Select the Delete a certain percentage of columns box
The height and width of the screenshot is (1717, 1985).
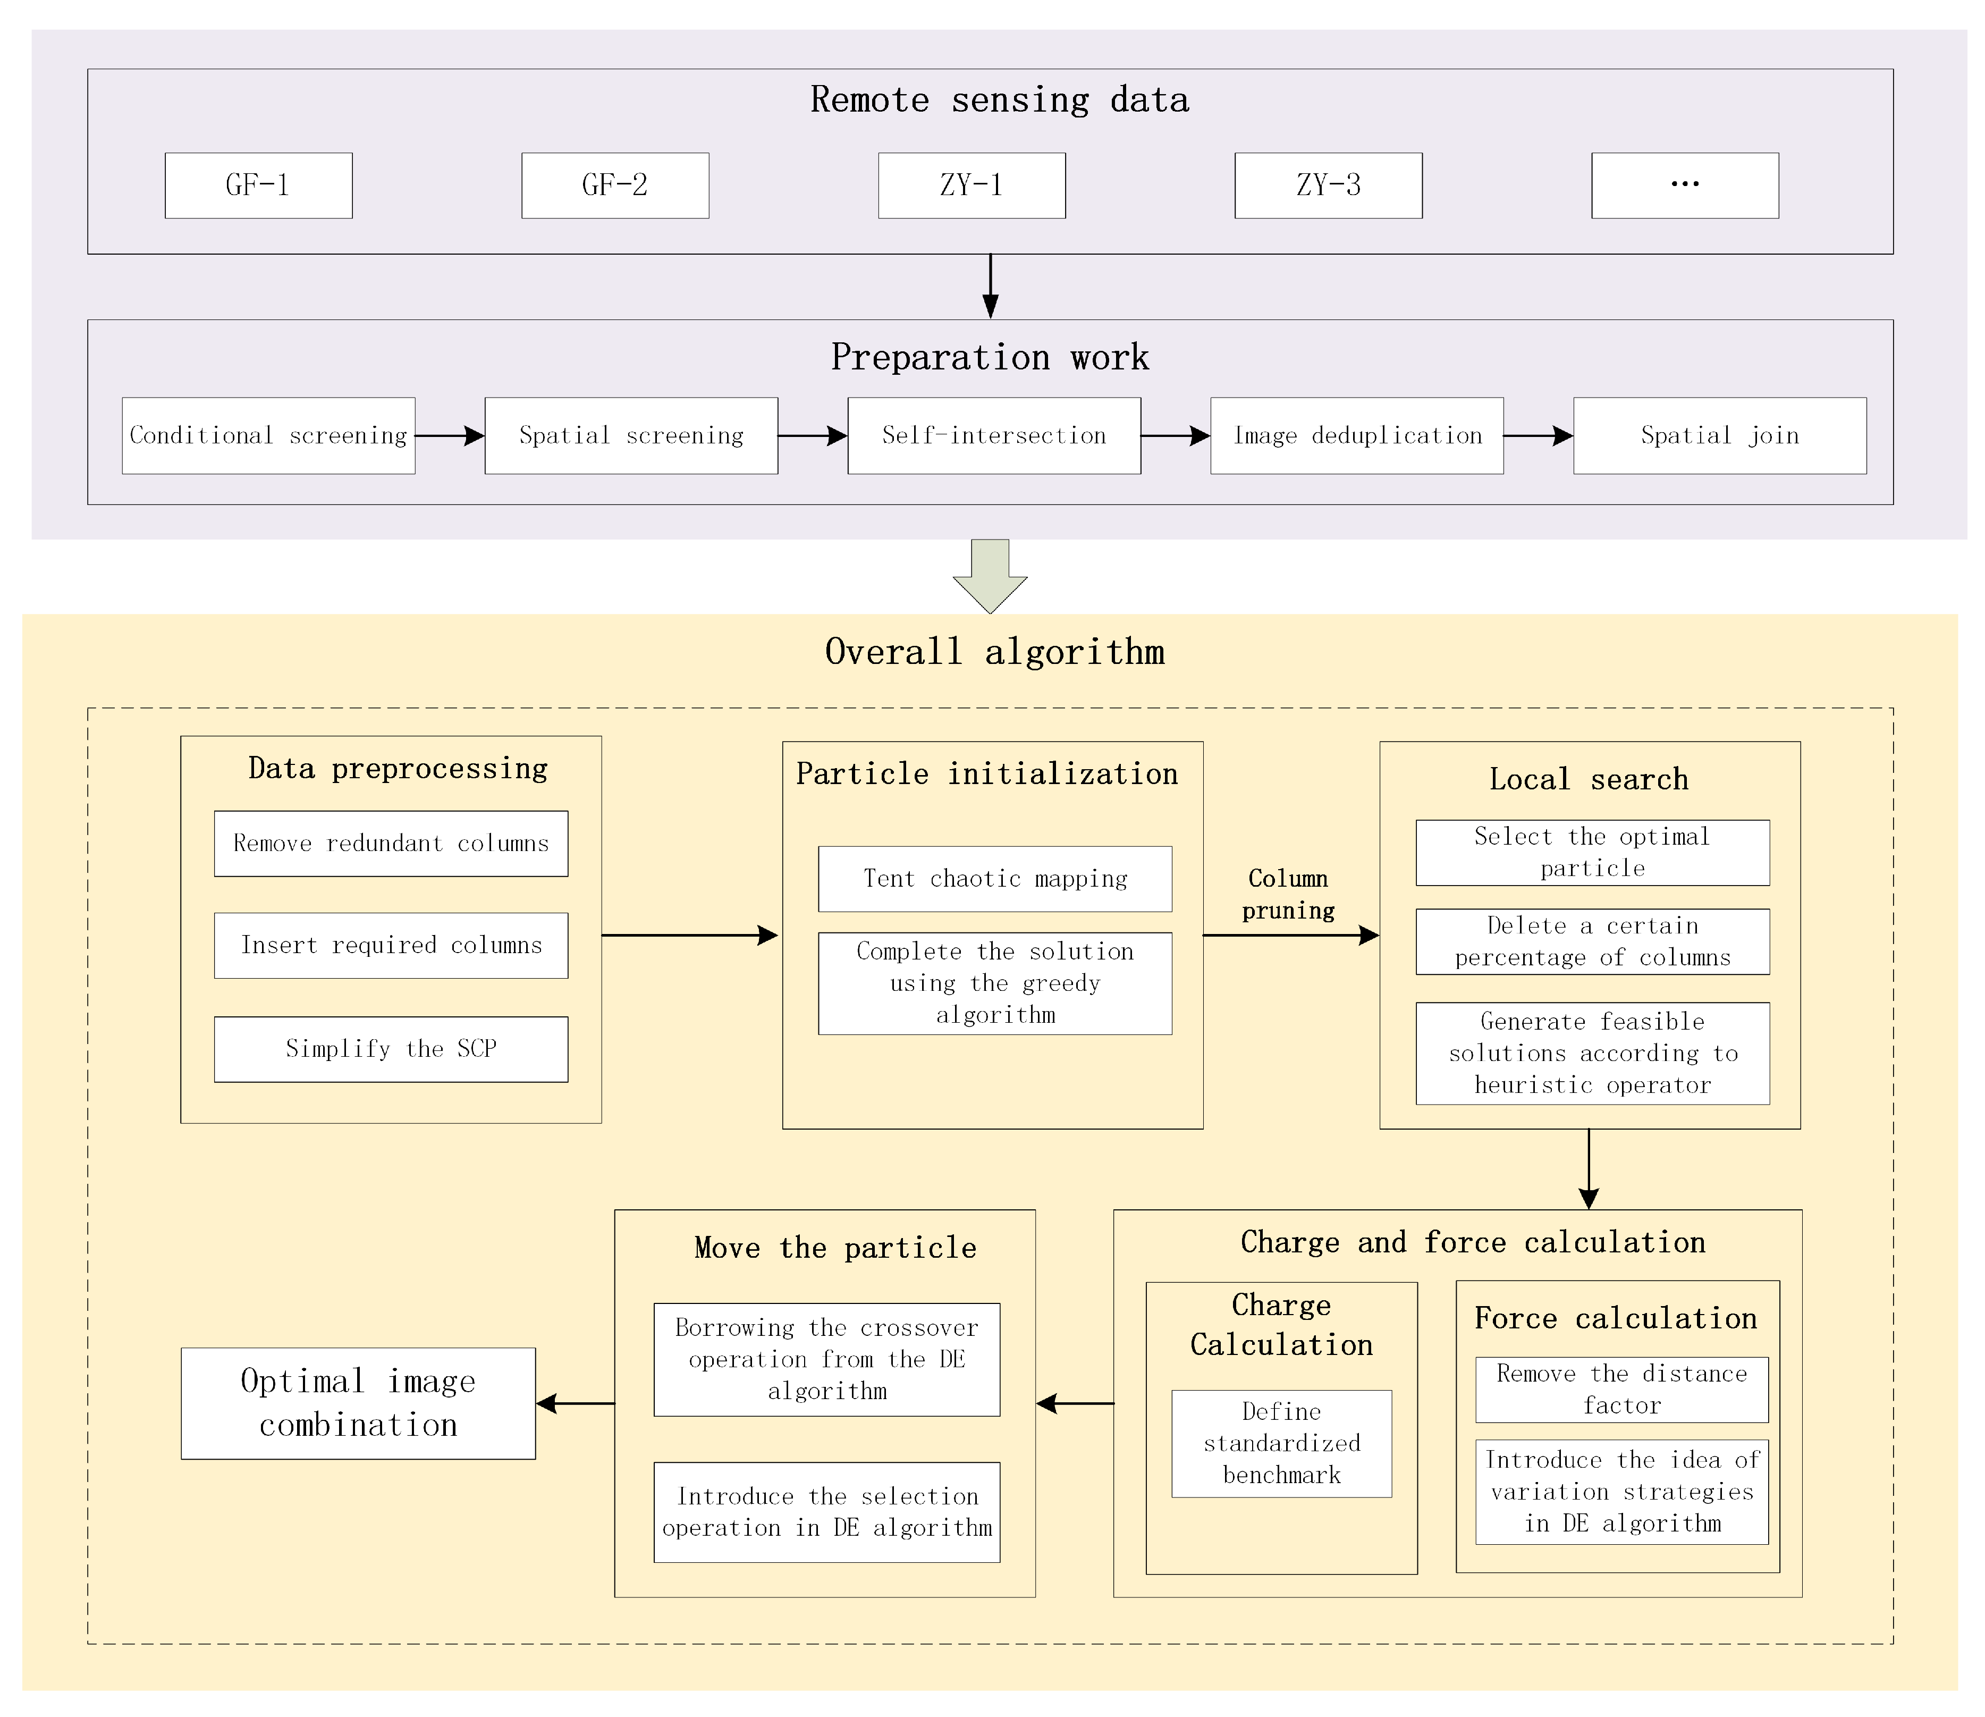pos(1592,942)
